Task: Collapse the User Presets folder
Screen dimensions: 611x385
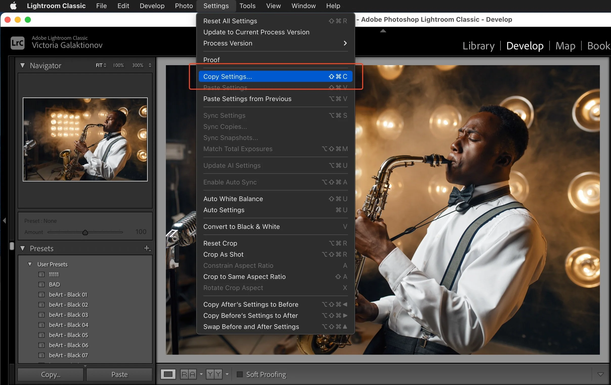Action: point(30,264)
